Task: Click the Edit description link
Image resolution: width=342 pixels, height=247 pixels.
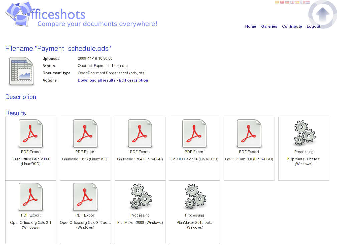Action: [133, 80]
